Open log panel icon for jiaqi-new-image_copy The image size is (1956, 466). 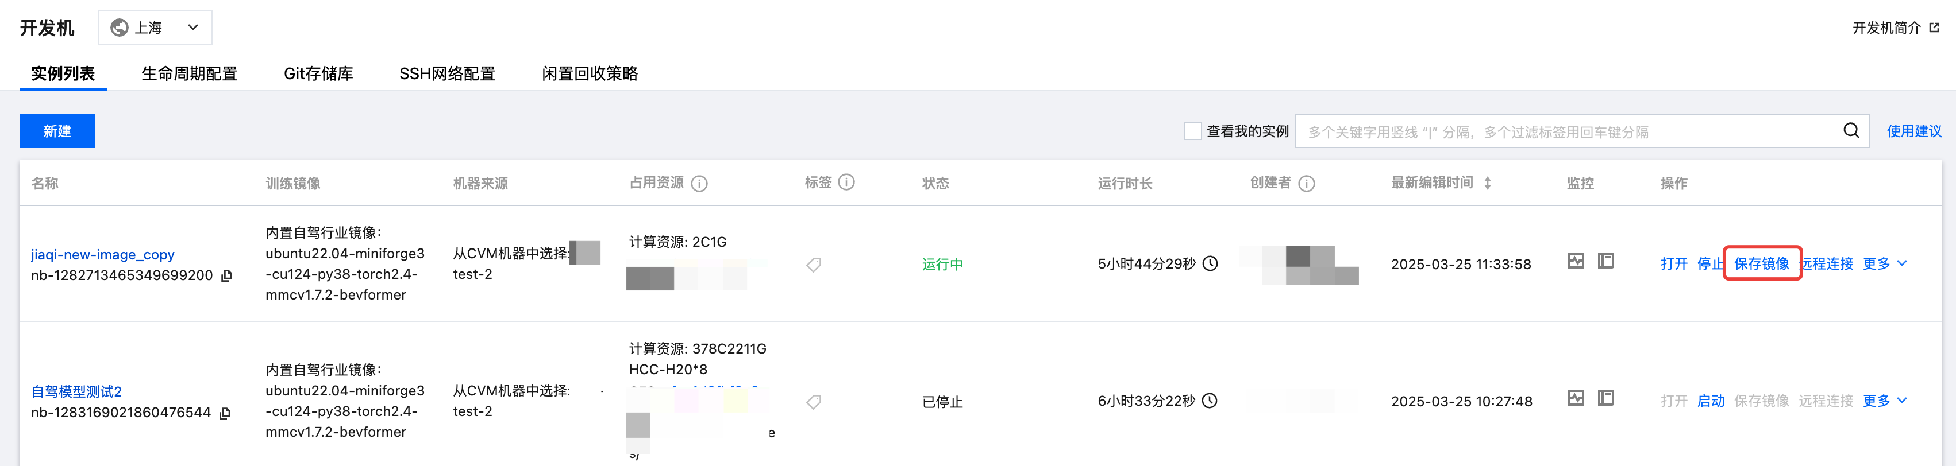click(x=1606, y=261)
